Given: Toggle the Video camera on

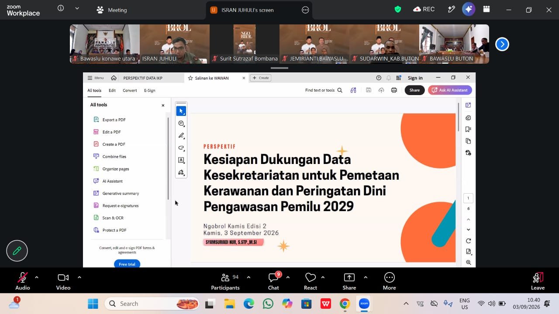Looking at the screenshot, I should pyautogui.click(x=63, y=281).
